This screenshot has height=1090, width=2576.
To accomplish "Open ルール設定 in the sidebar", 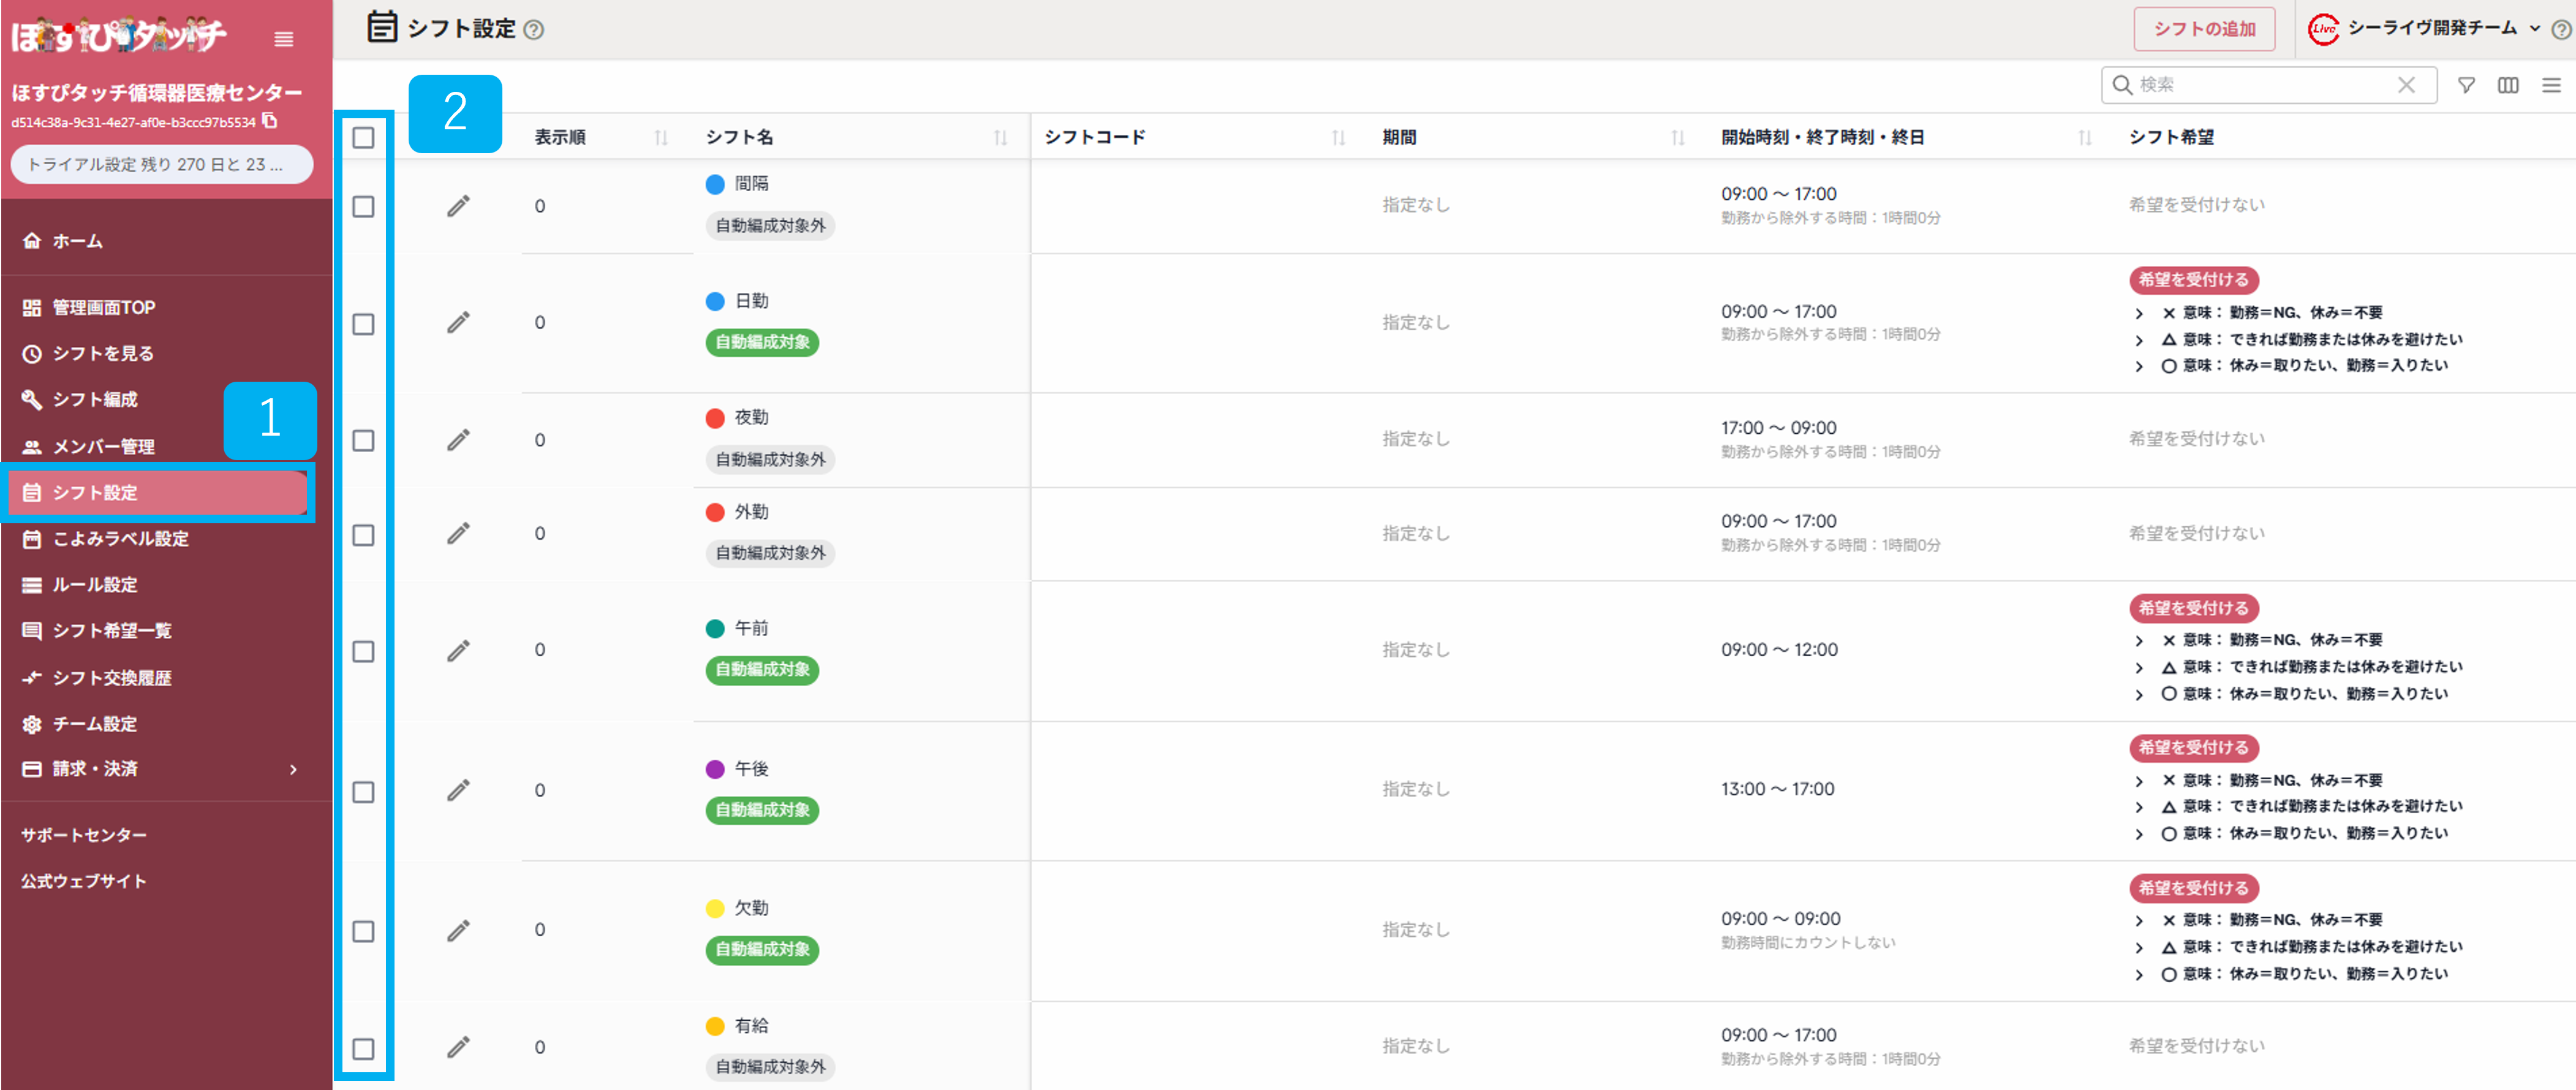I will [x=95, y=585].
